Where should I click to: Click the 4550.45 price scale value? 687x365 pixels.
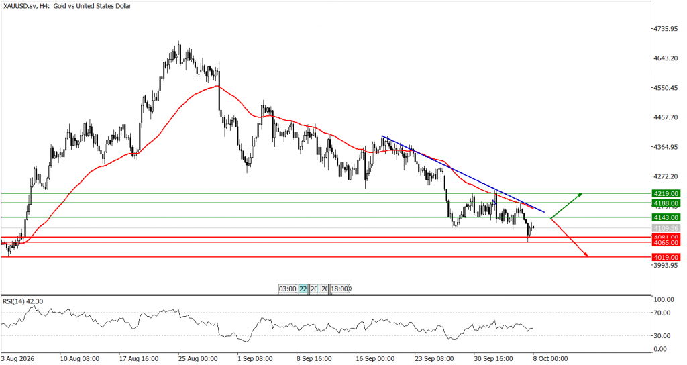click(666, 88)
